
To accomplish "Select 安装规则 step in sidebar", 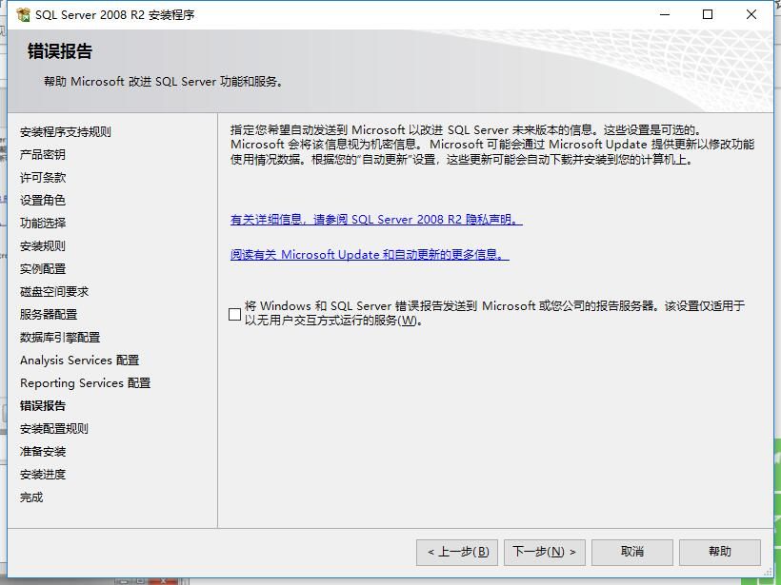I will [x=42, y=246].
